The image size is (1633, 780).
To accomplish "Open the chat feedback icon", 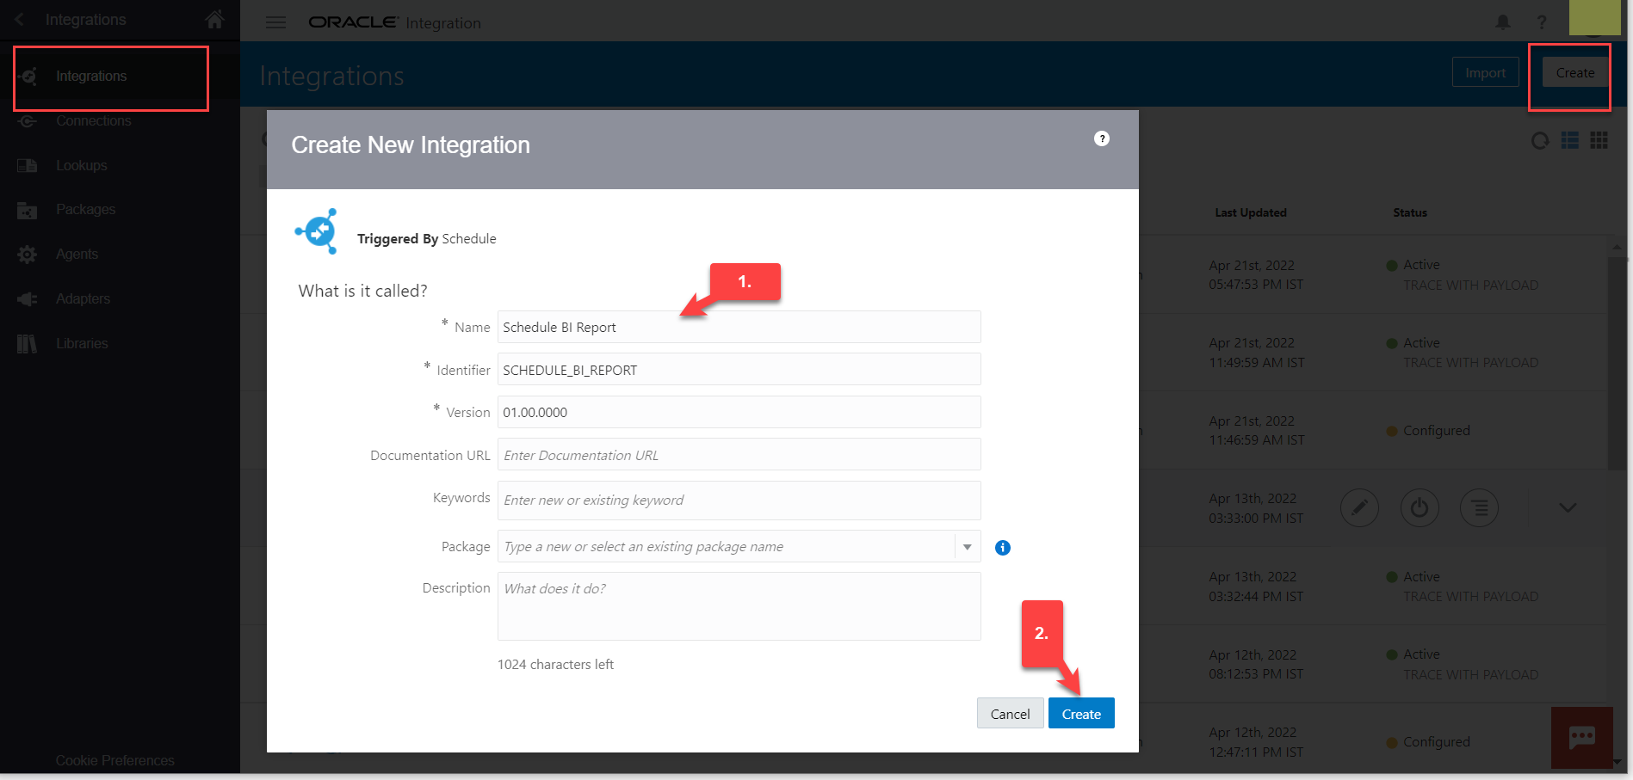I will click(1581, 737).
